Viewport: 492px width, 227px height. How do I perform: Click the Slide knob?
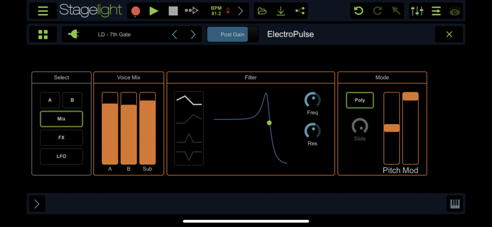359,127
